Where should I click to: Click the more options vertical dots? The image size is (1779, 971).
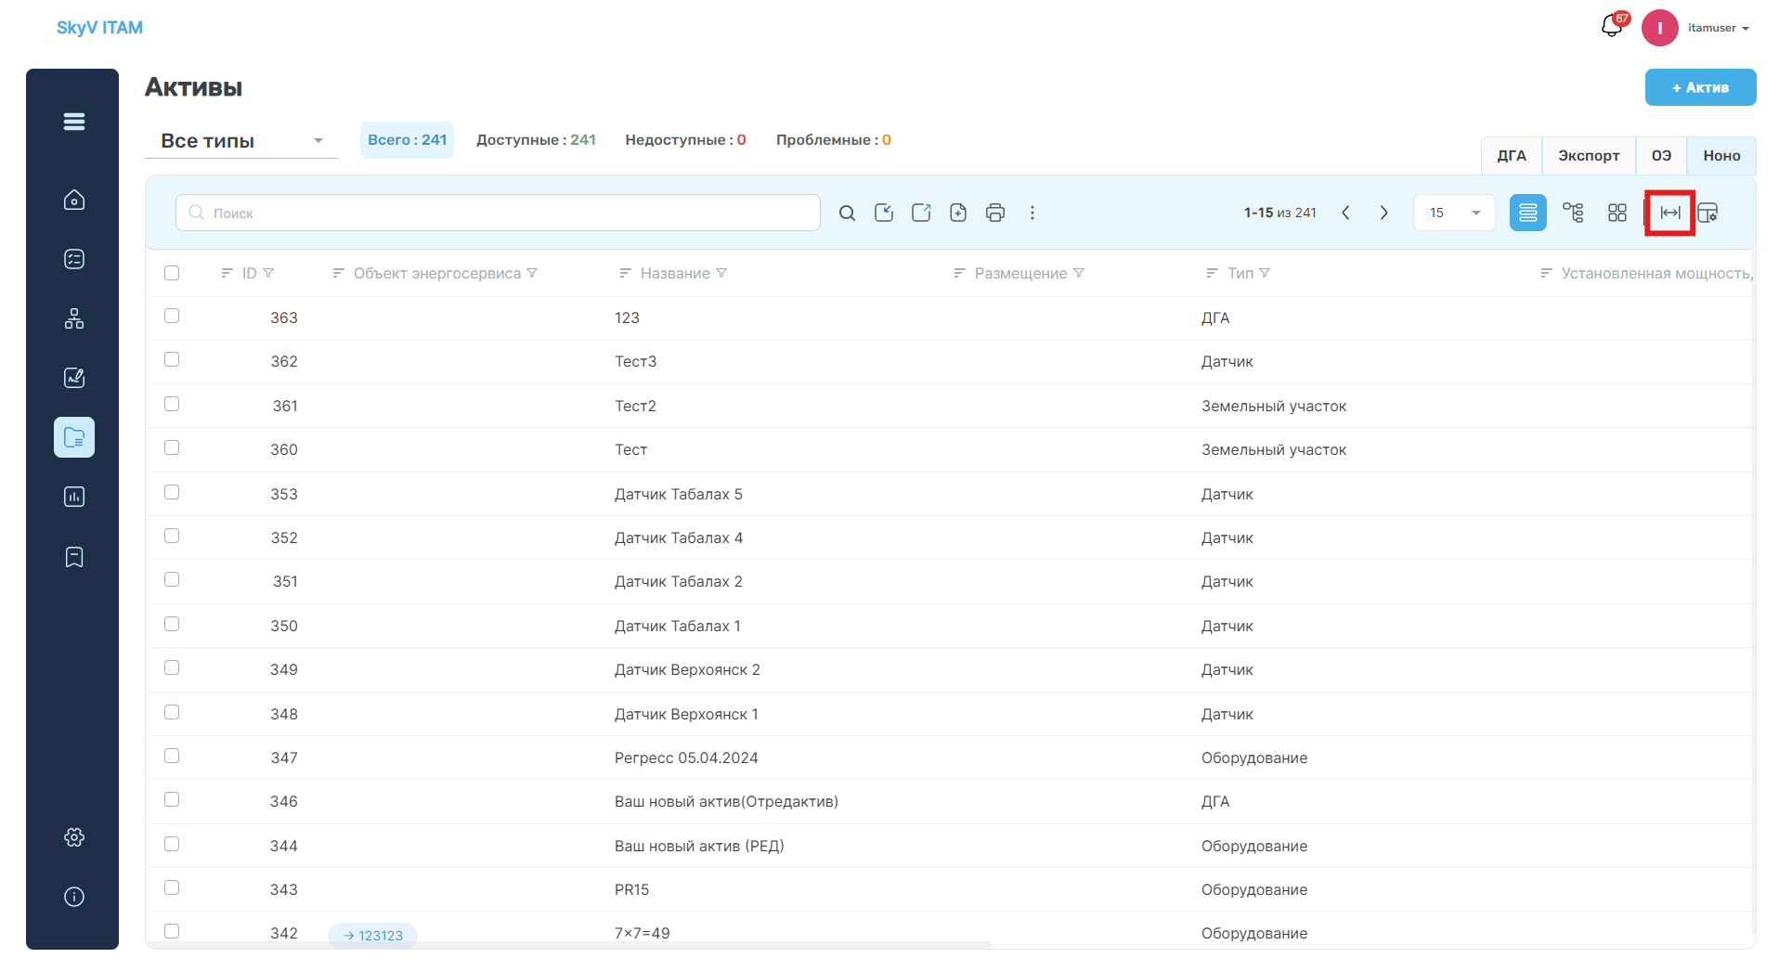point(1032,213)
